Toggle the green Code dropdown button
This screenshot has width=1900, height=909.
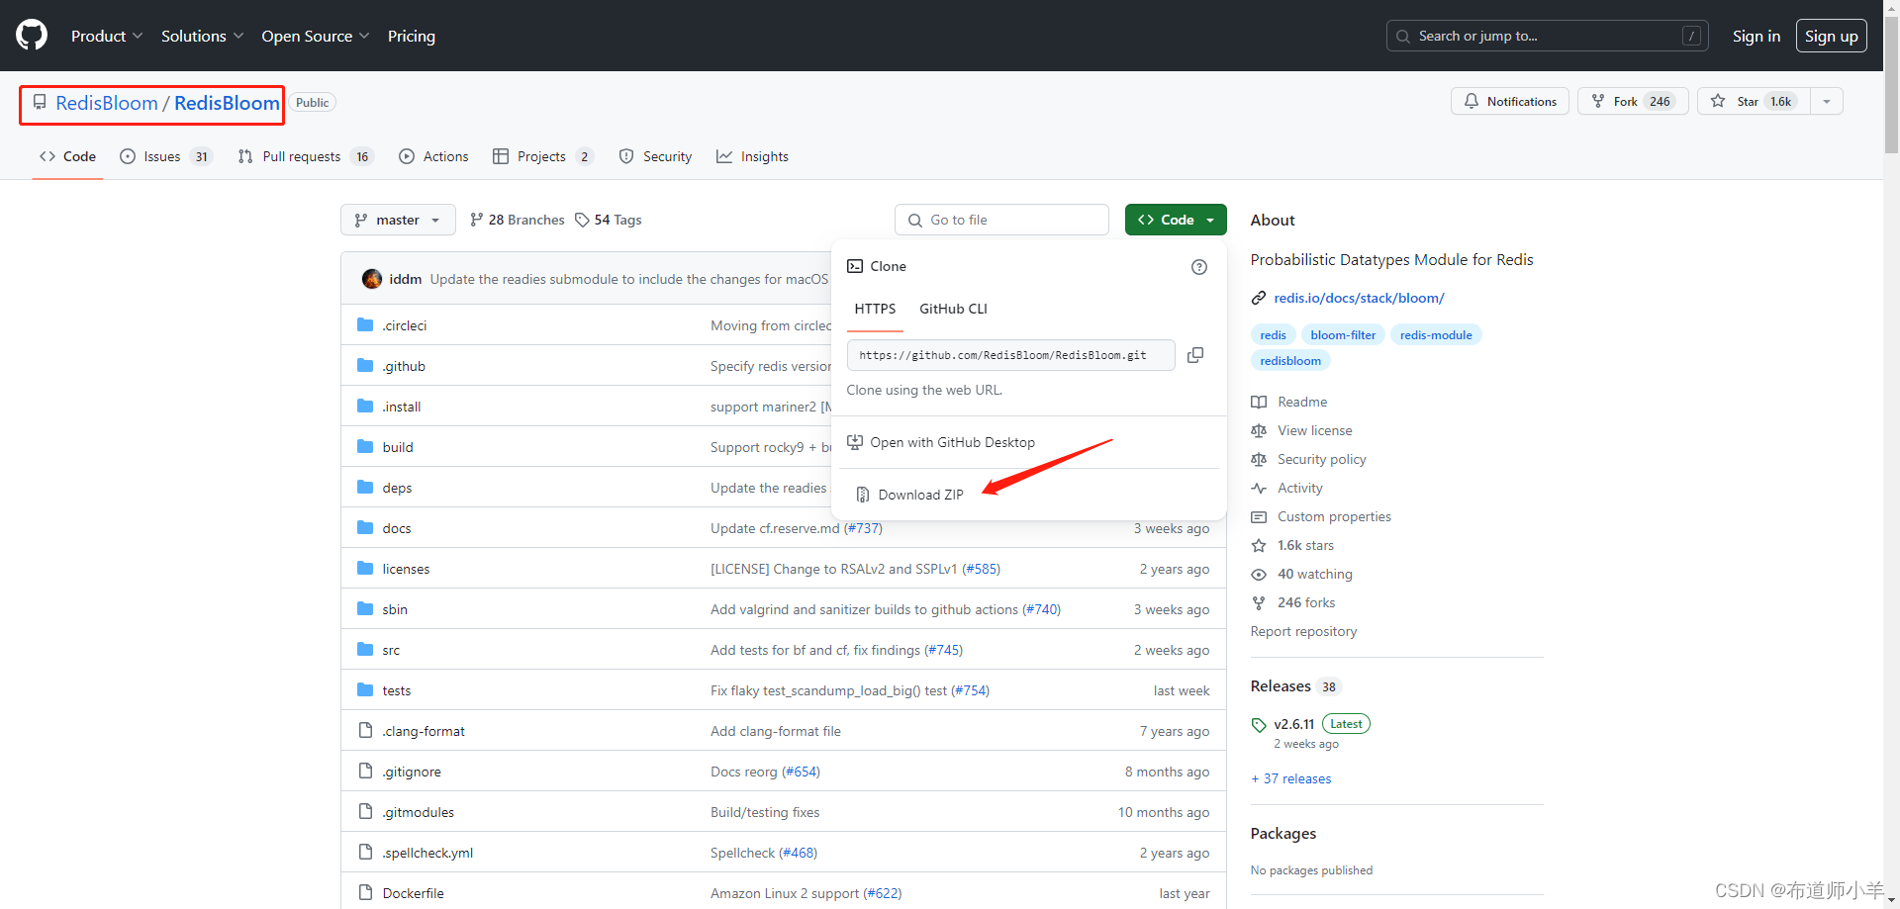(x=1176, y=220)
